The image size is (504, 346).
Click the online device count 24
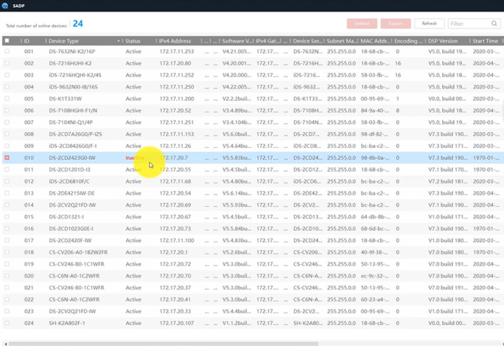click(x=78, y=24)
